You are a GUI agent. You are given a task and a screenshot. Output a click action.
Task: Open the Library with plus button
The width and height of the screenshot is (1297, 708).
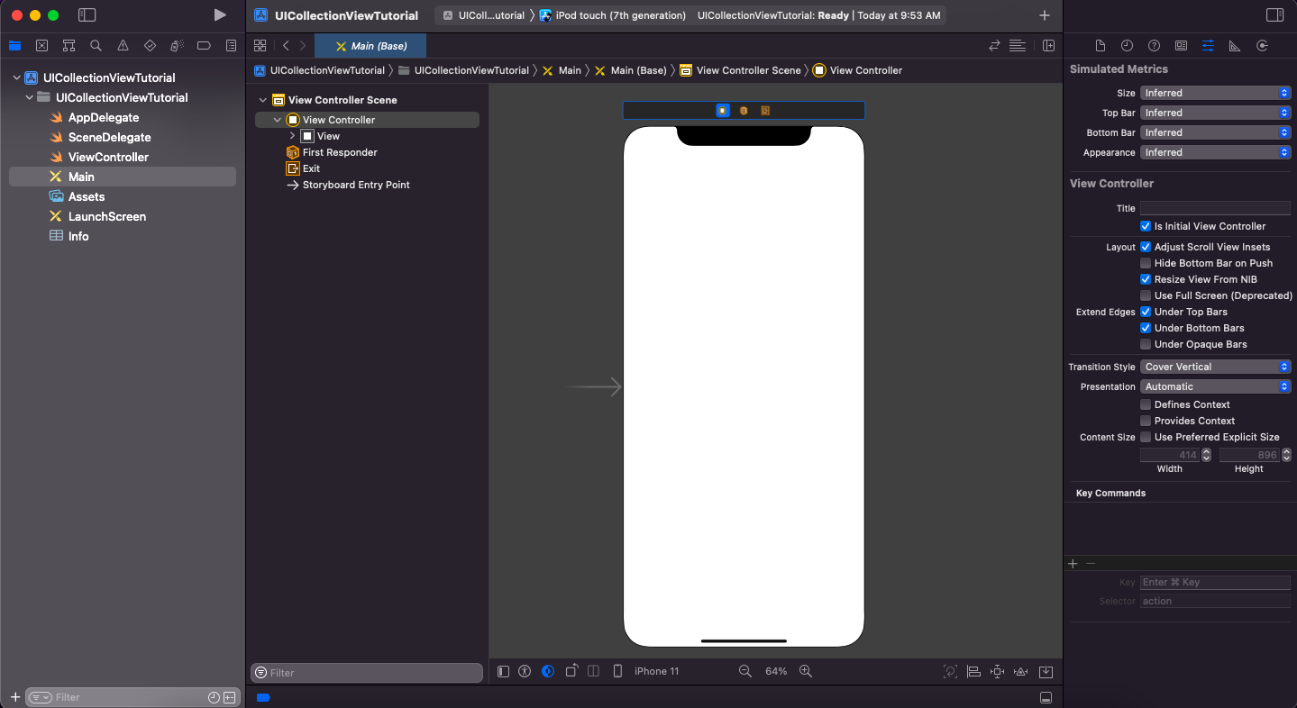point(1045,15)
